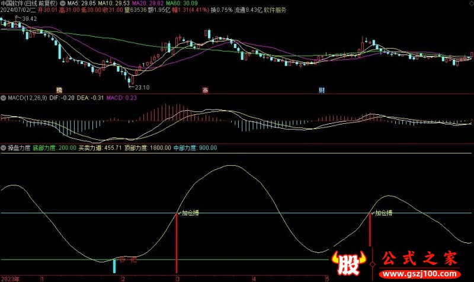The image size is (474, 282).
Task: Click the settings icon beside MA5 indicator
Action: tap(63, 3)
